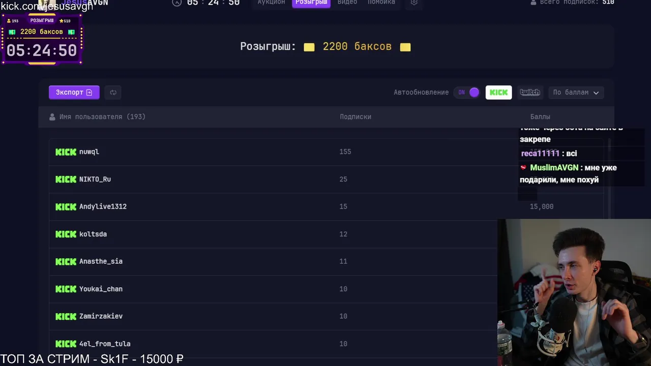Switch to the Видео tab
This screenshot has height=366, width=651.
click(x=347, y=2)
